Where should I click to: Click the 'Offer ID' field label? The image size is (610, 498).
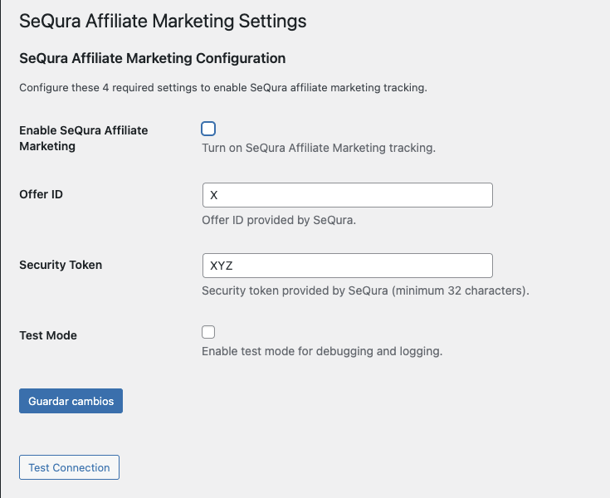(x=41, y=195)
